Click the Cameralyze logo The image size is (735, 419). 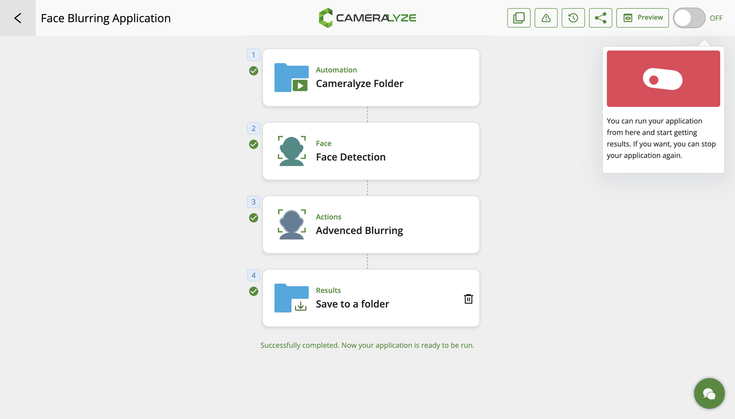click(367, 18)
